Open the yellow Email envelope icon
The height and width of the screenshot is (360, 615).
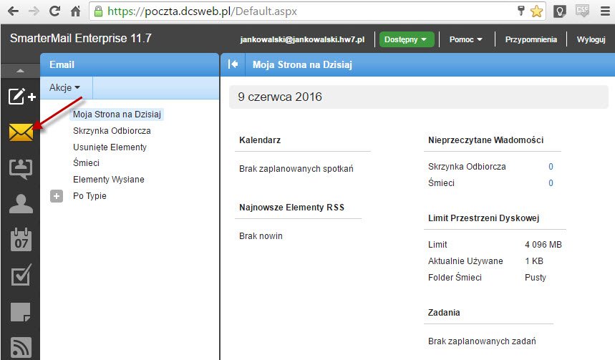tap(21, 132)
